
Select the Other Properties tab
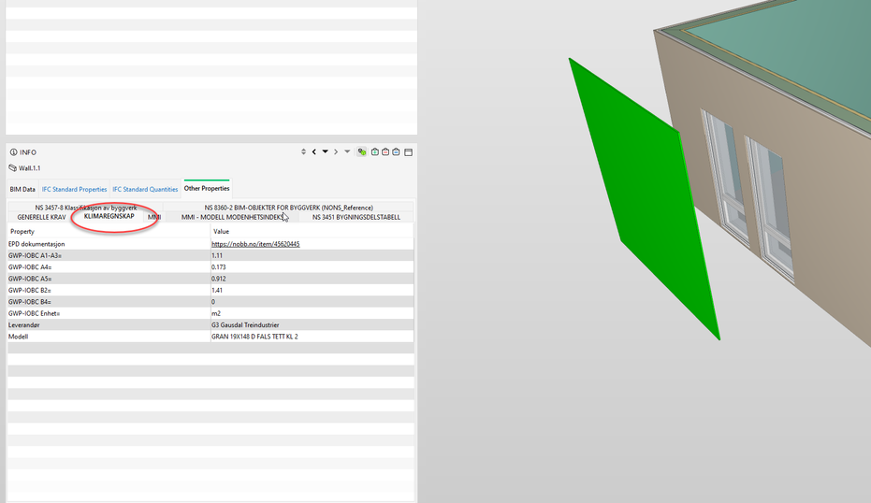[x=207, y=188]
